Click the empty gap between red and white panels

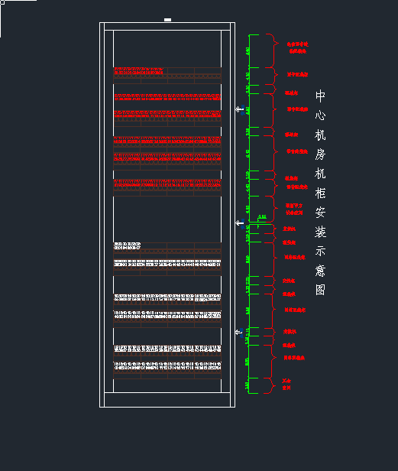coord(167,219)
